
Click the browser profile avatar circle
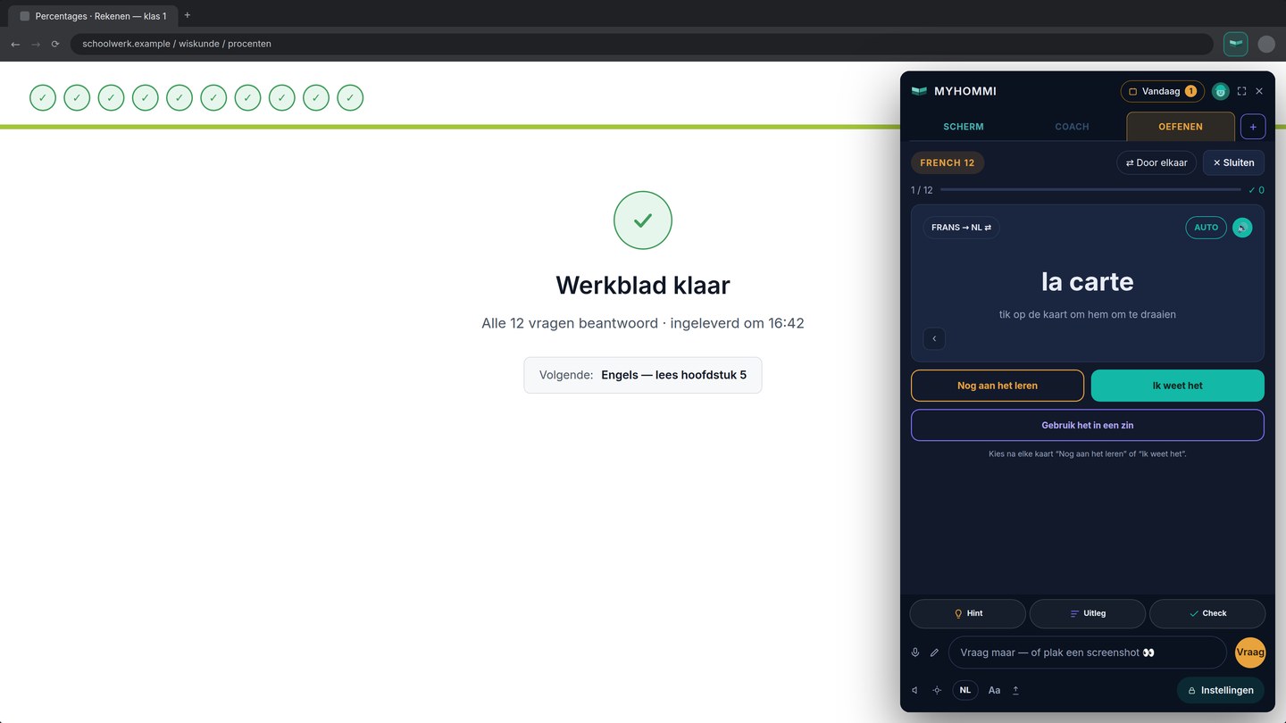click(1266, 44)
